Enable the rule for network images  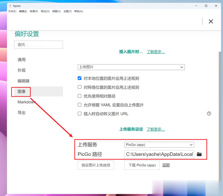(x=79, y=87)
